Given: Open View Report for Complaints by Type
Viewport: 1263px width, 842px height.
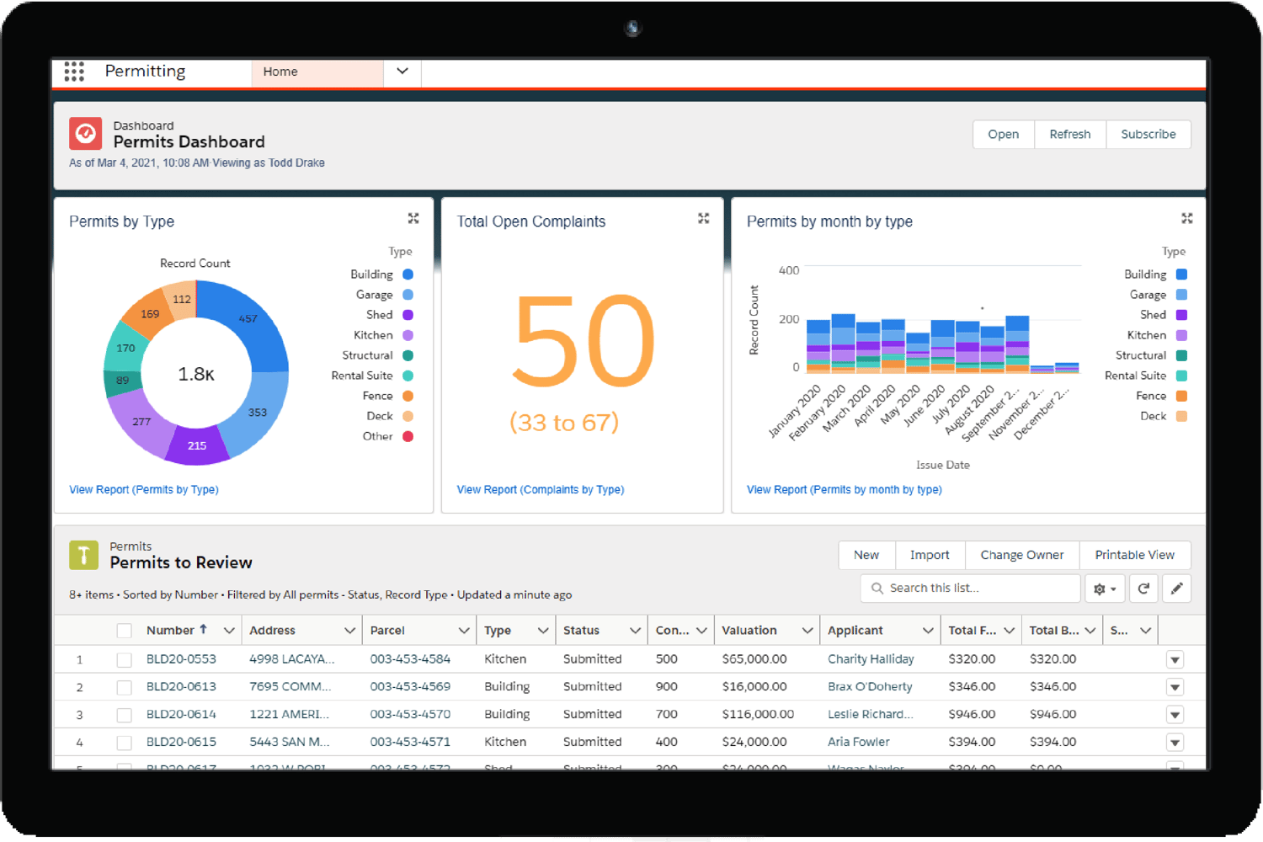Looking at the screenshot, I should (540, 489).
